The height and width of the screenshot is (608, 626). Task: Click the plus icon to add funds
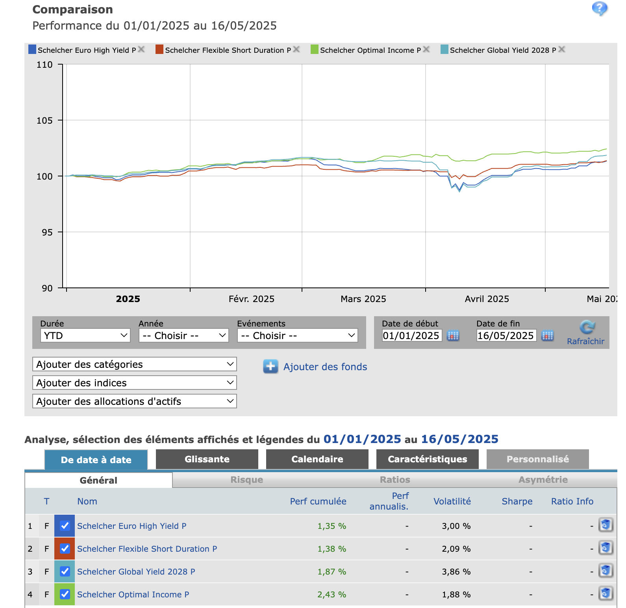(270, 367)
